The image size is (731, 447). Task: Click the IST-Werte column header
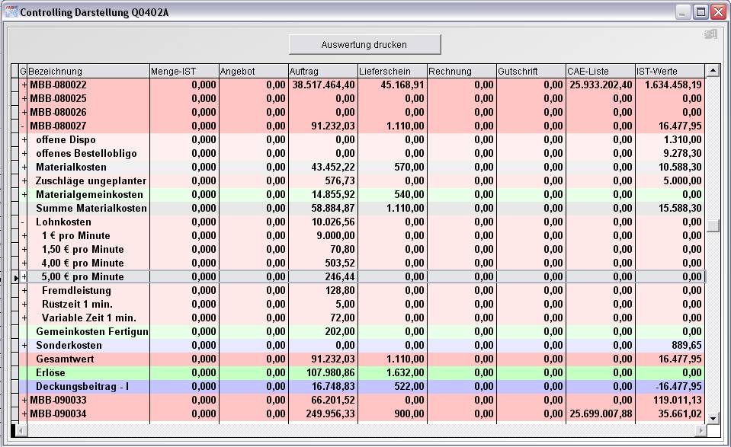coord(669,71)
